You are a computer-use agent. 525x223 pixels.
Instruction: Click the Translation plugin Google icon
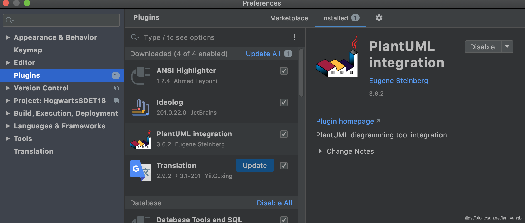pyautogui.click(x=141, y=171)
